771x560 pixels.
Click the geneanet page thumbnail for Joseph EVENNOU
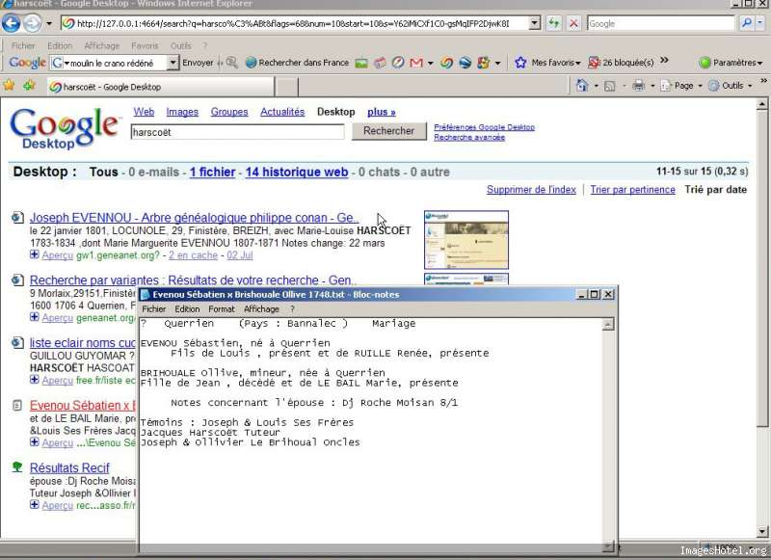point(466,240)
